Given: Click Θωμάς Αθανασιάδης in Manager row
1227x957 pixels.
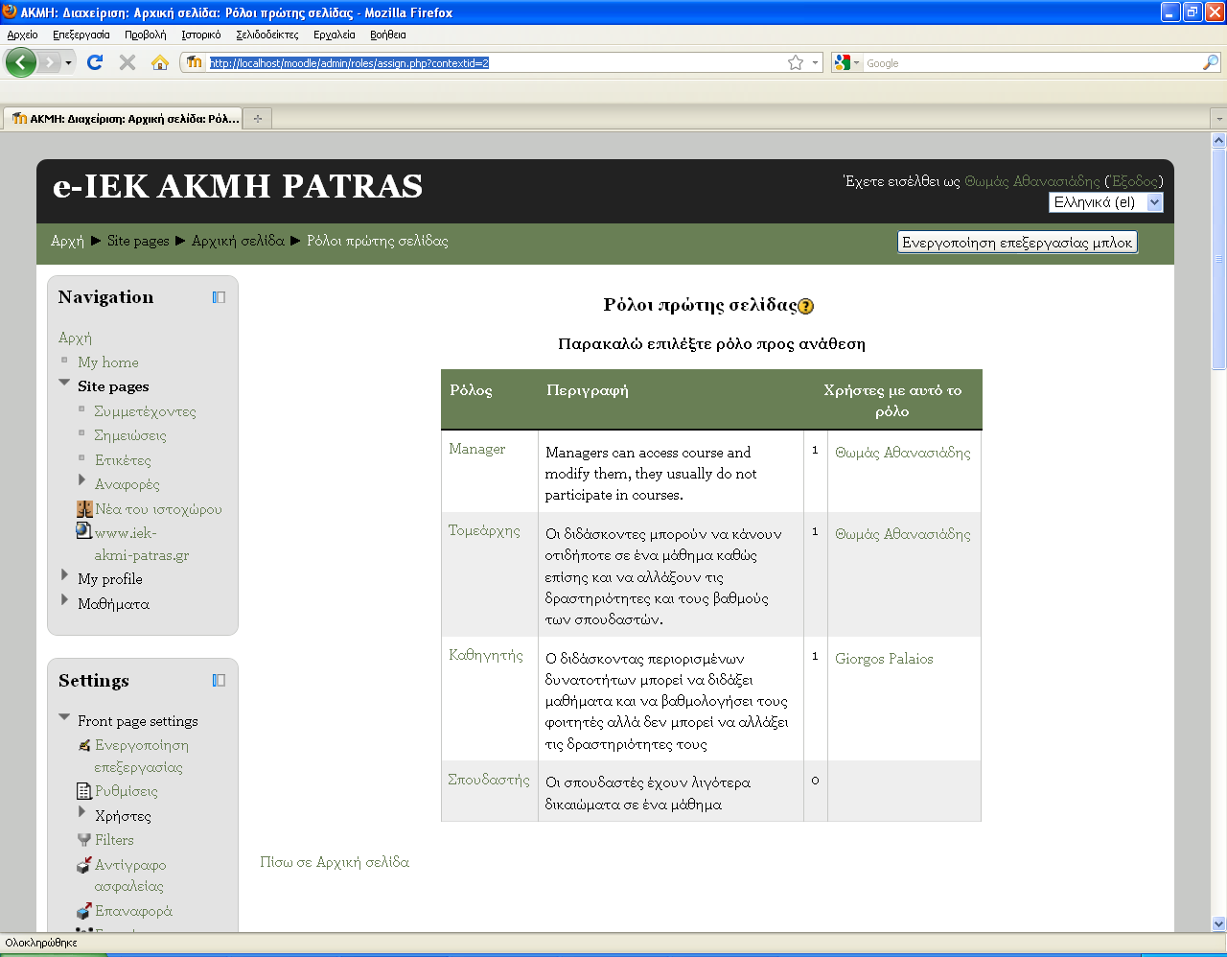Looking at the screenshot, I should point(903,453).
